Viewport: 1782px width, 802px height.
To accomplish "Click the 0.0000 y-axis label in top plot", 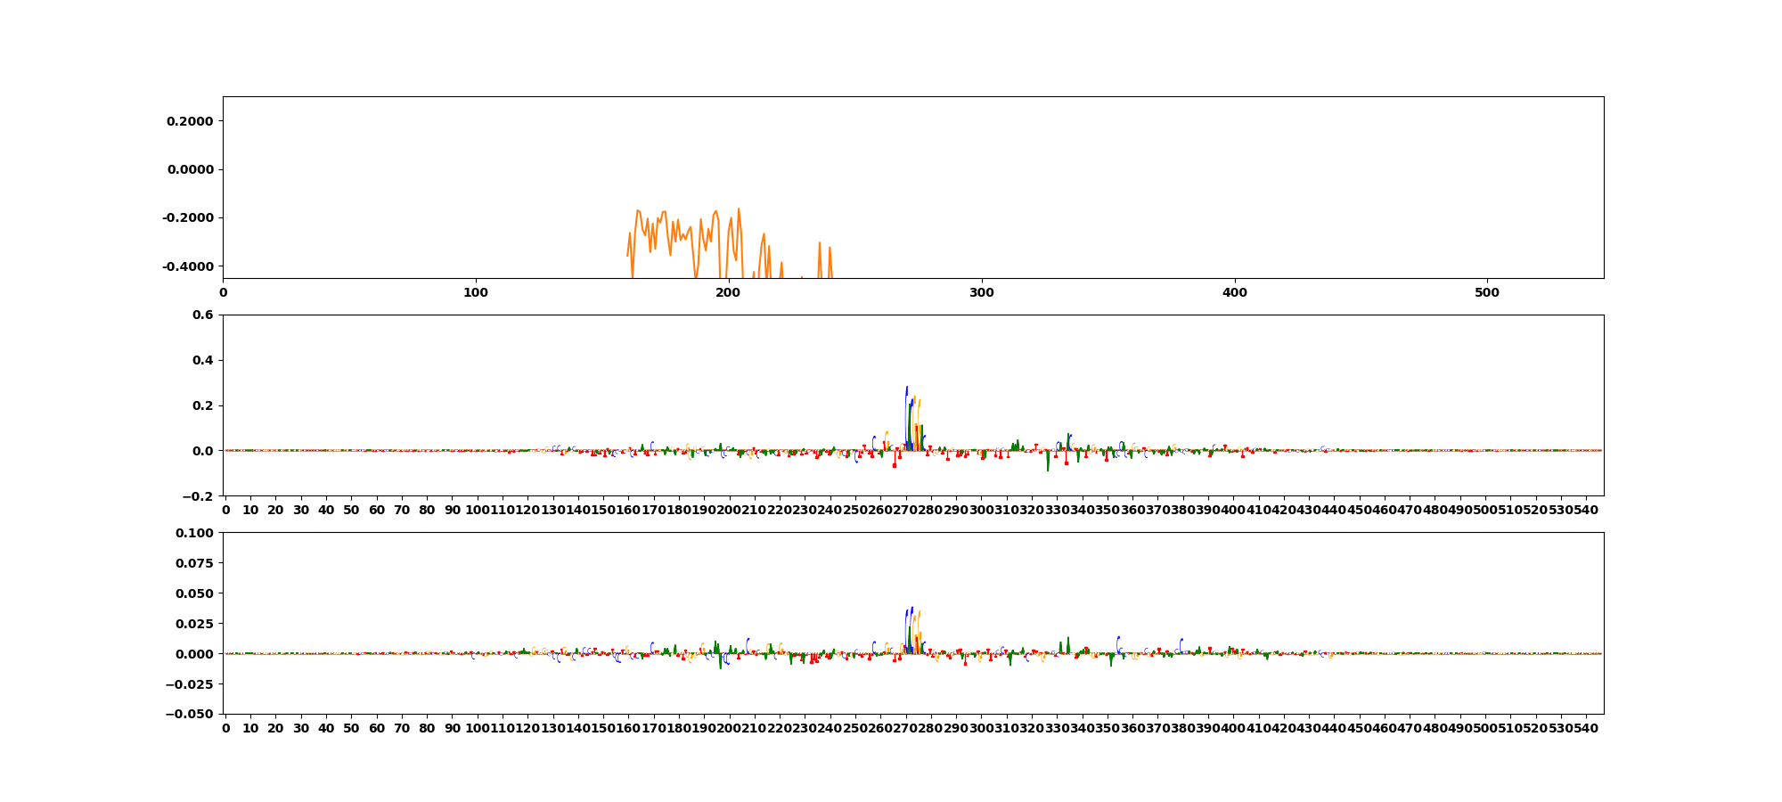I will 190,169.
